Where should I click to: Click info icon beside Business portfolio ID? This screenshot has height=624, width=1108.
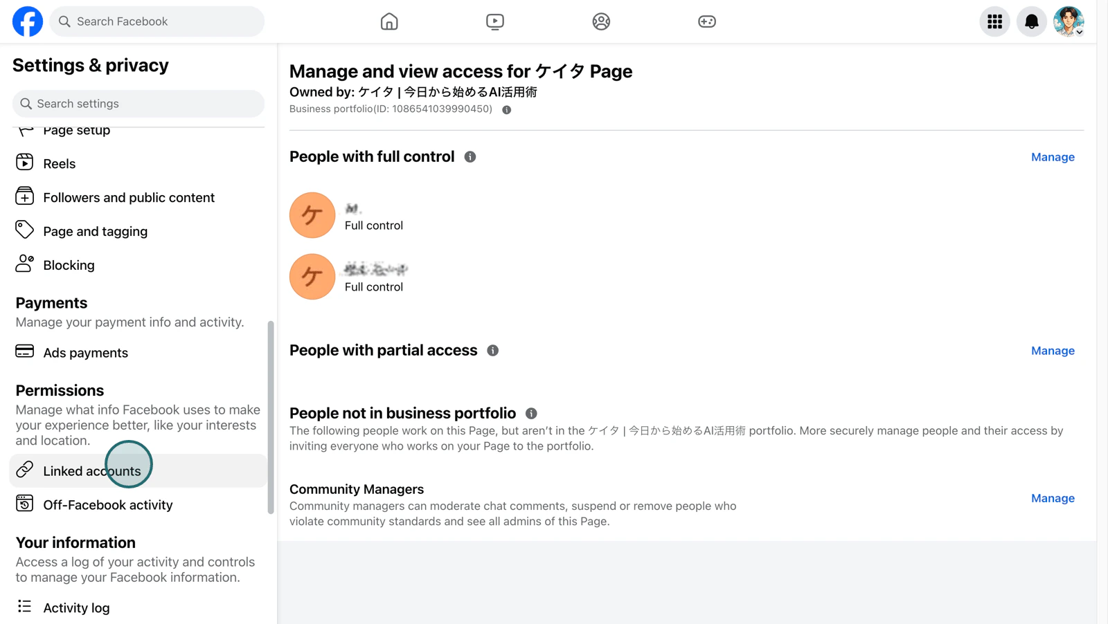coord(507,110)
